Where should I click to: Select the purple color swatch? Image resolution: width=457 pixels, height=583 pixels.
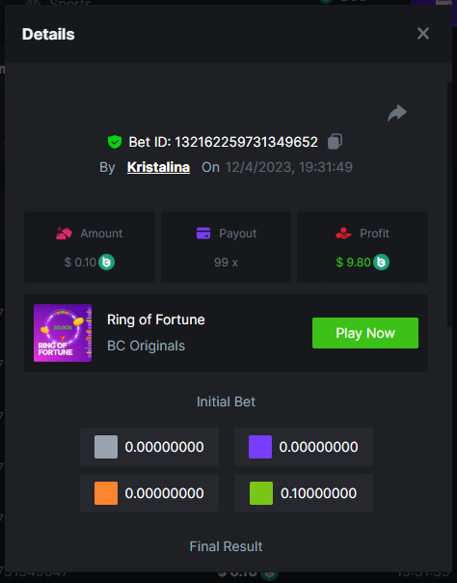click(260, 447)
